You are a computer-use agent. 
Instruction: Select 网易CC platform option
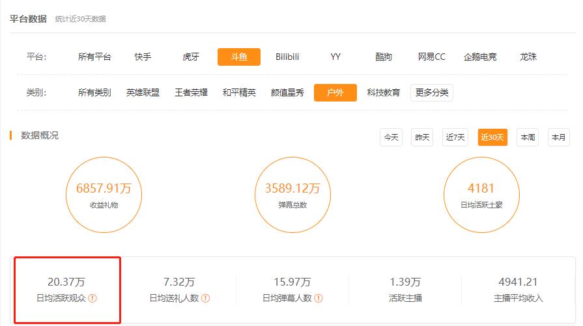(431, 57)
